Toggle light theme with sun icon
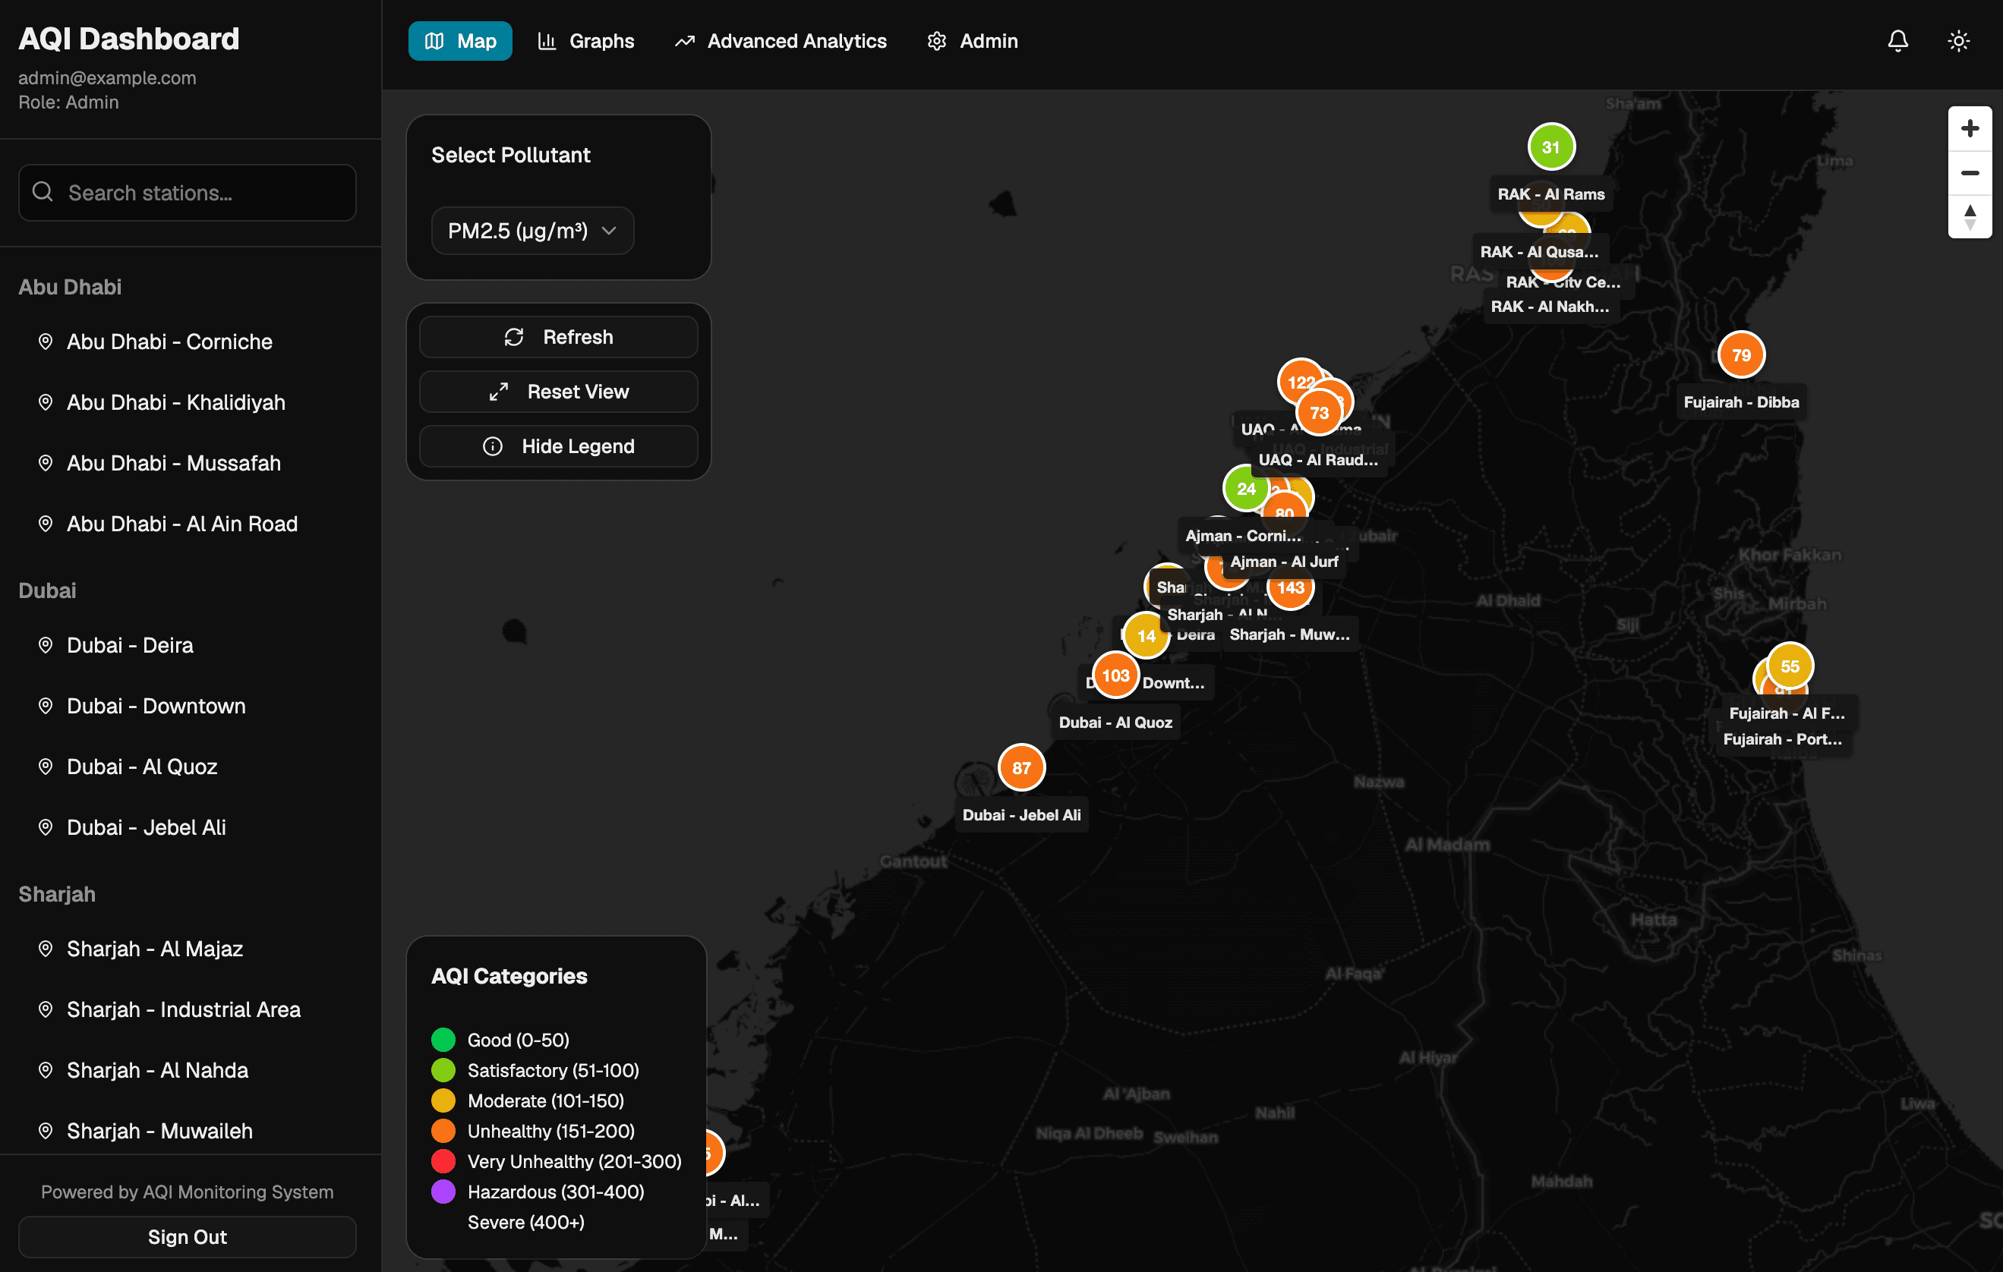 [1958, 41]
